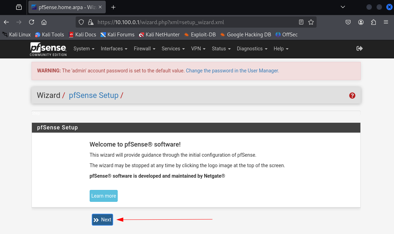Open the red help question mark icon
The height and width of the screenshot is (234, 394).
pyautogui.click(x=352, y=95)
